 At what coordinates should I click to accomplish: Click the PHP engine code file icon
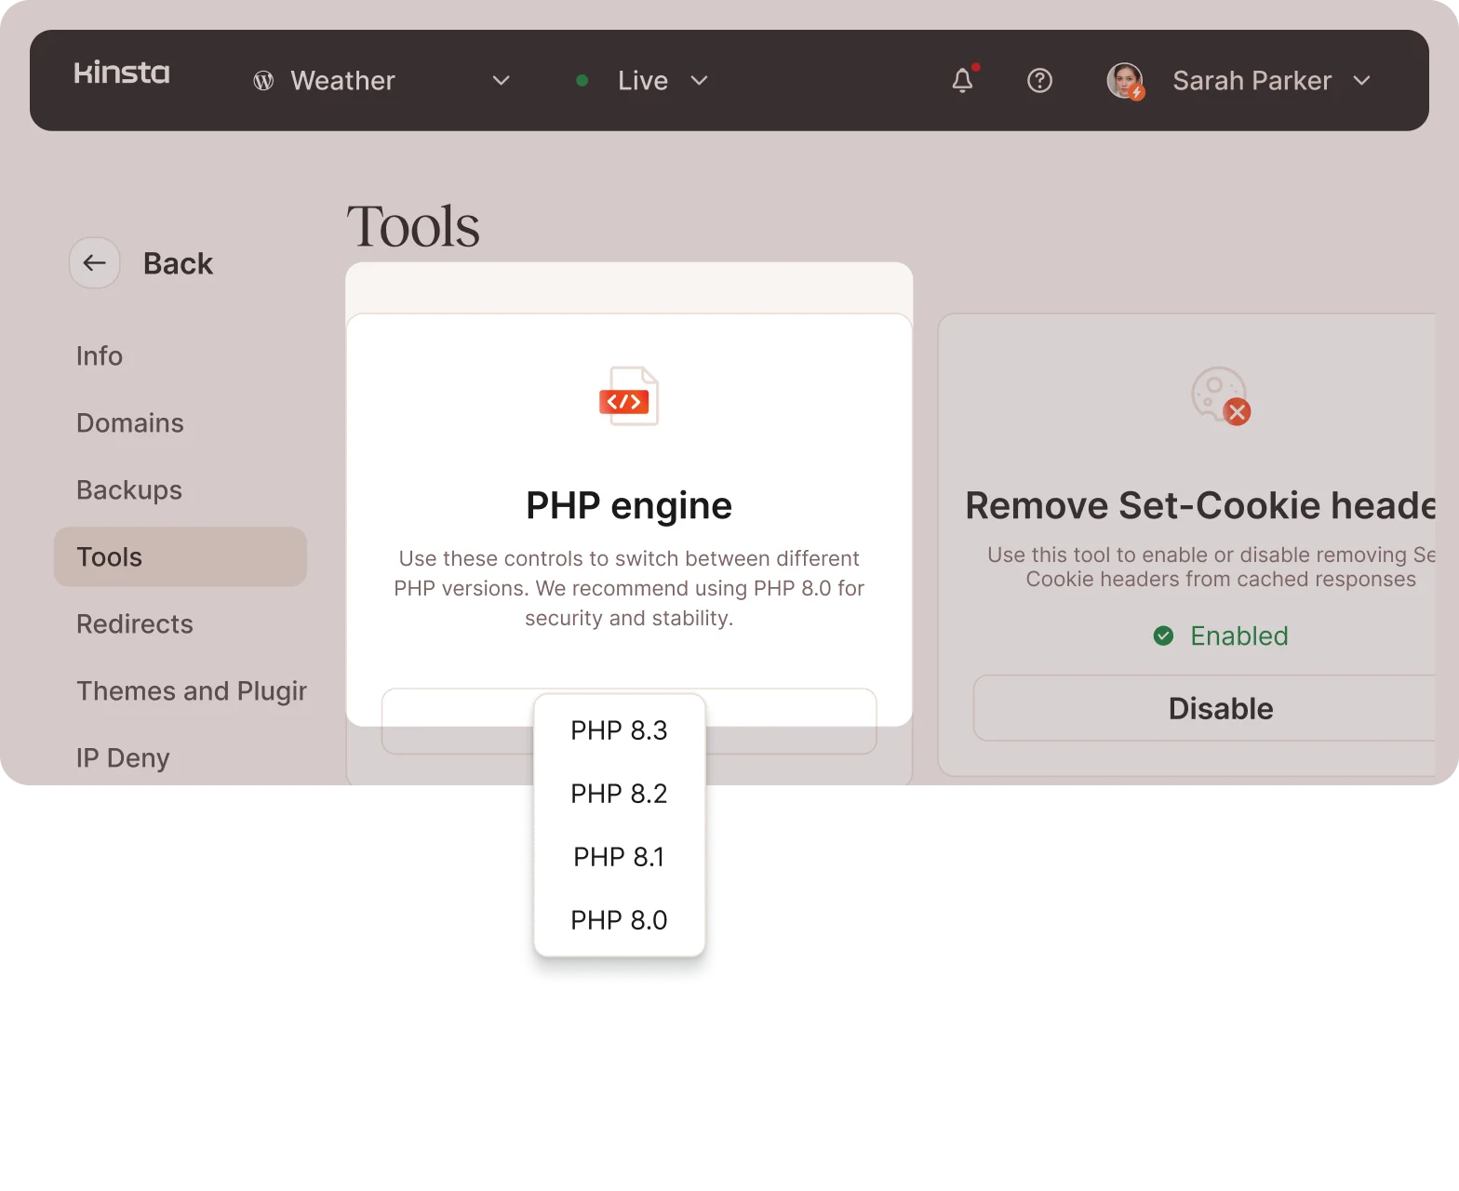[x=629, y=396]
